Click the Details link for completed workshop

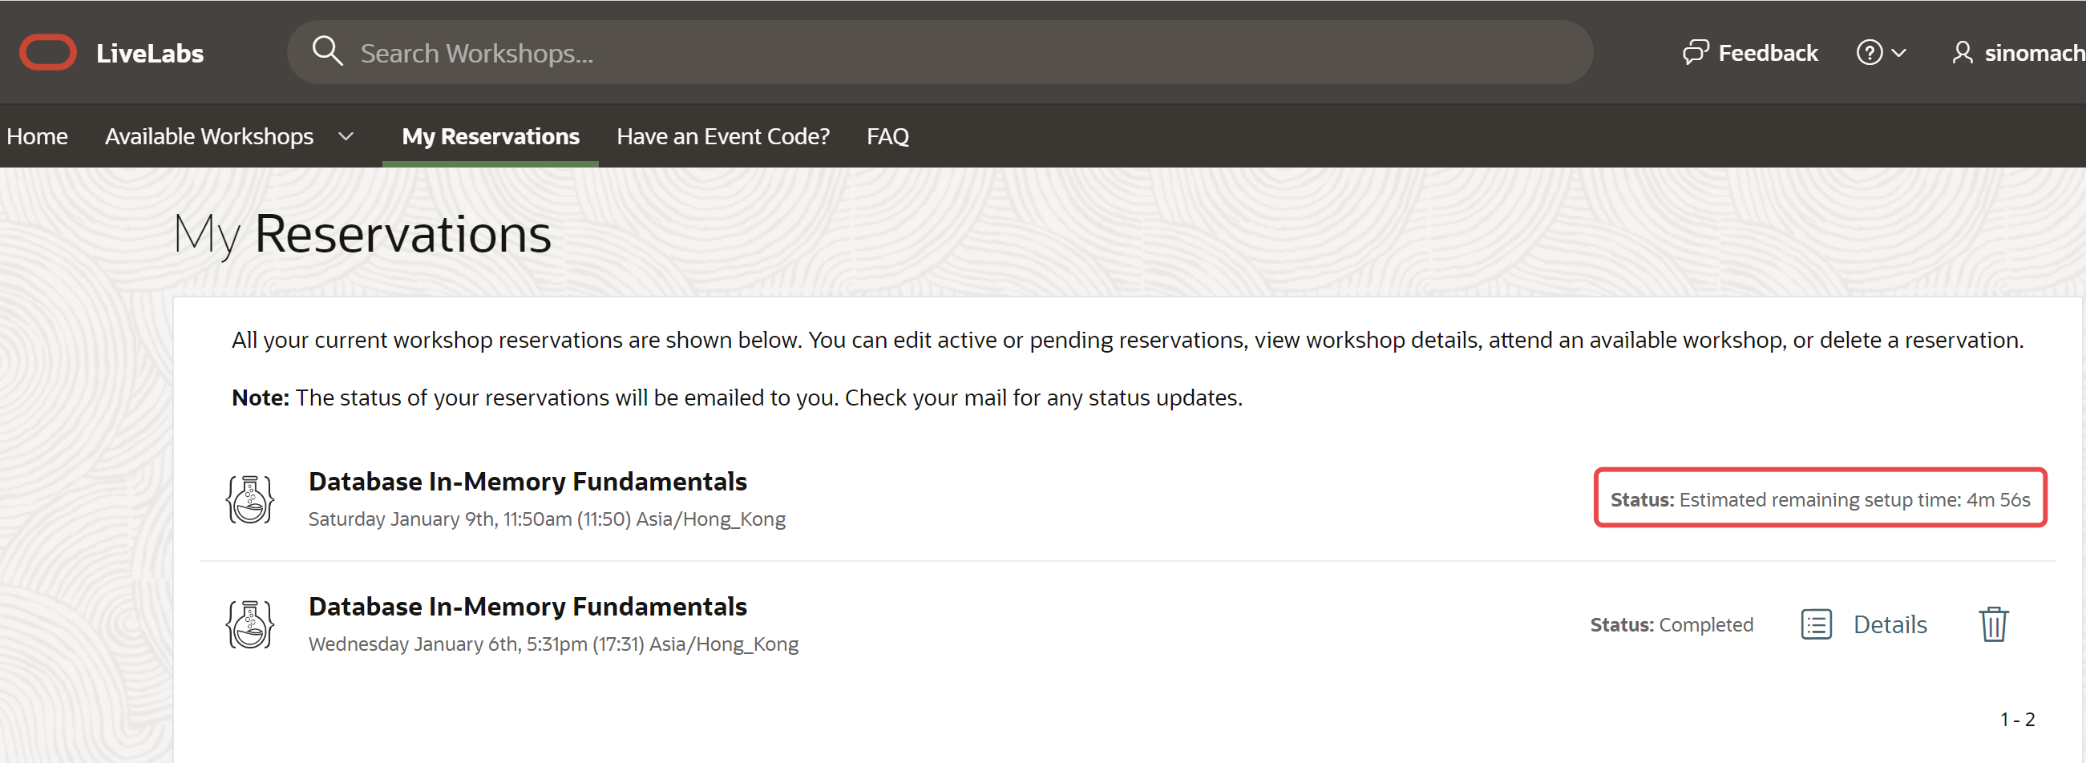(x=1890, y=624)
